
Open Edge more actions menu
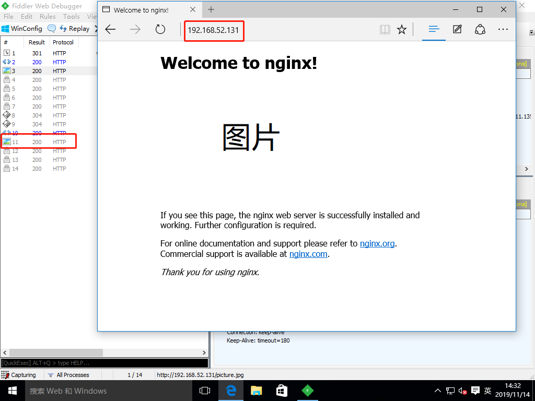tap(503, 29)
